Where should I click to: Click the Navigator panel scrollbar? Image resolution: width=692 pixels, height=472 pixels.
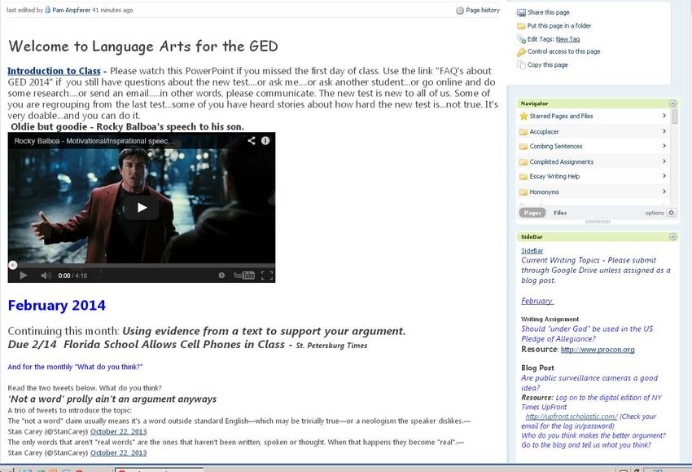pyautogui.click(x=674, y=117)
